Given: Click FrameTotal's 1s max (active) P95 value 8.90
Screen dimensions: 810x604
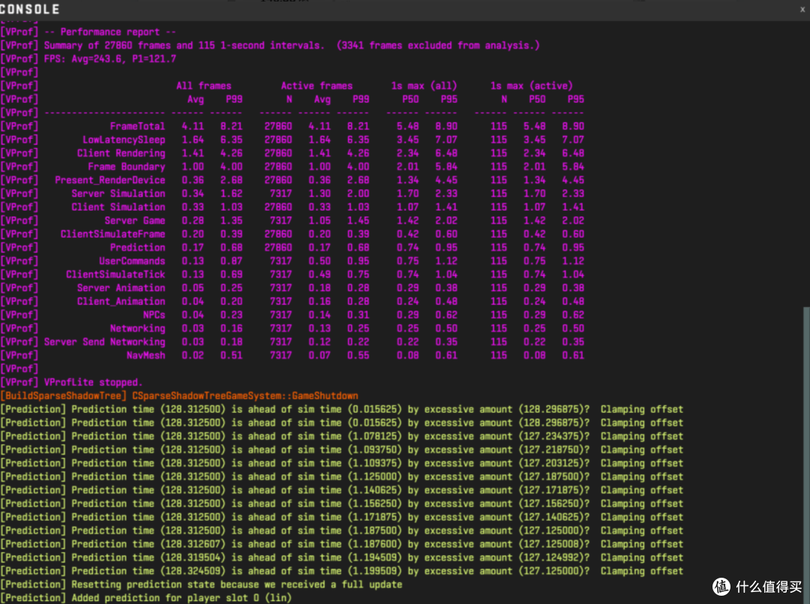Looking at the screenshot, I should 573,126.
